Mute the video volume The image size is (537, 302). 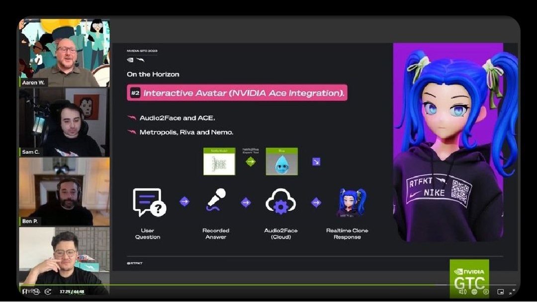tap(462, 292)
